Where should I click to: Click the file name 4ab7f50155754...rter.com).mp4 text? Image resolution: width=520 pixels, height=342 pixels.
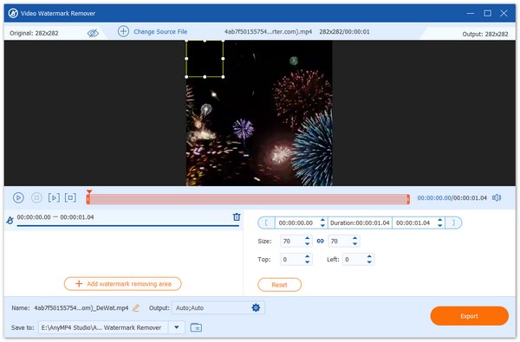coord(269,32)
